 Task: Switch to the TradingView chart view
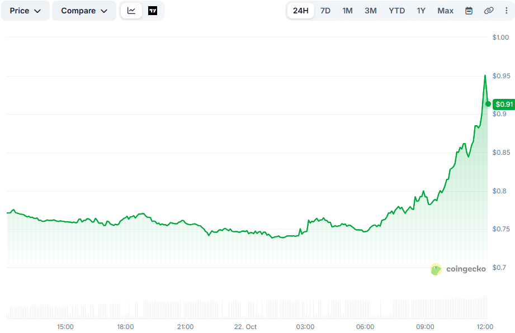click(x=153, y=11)
